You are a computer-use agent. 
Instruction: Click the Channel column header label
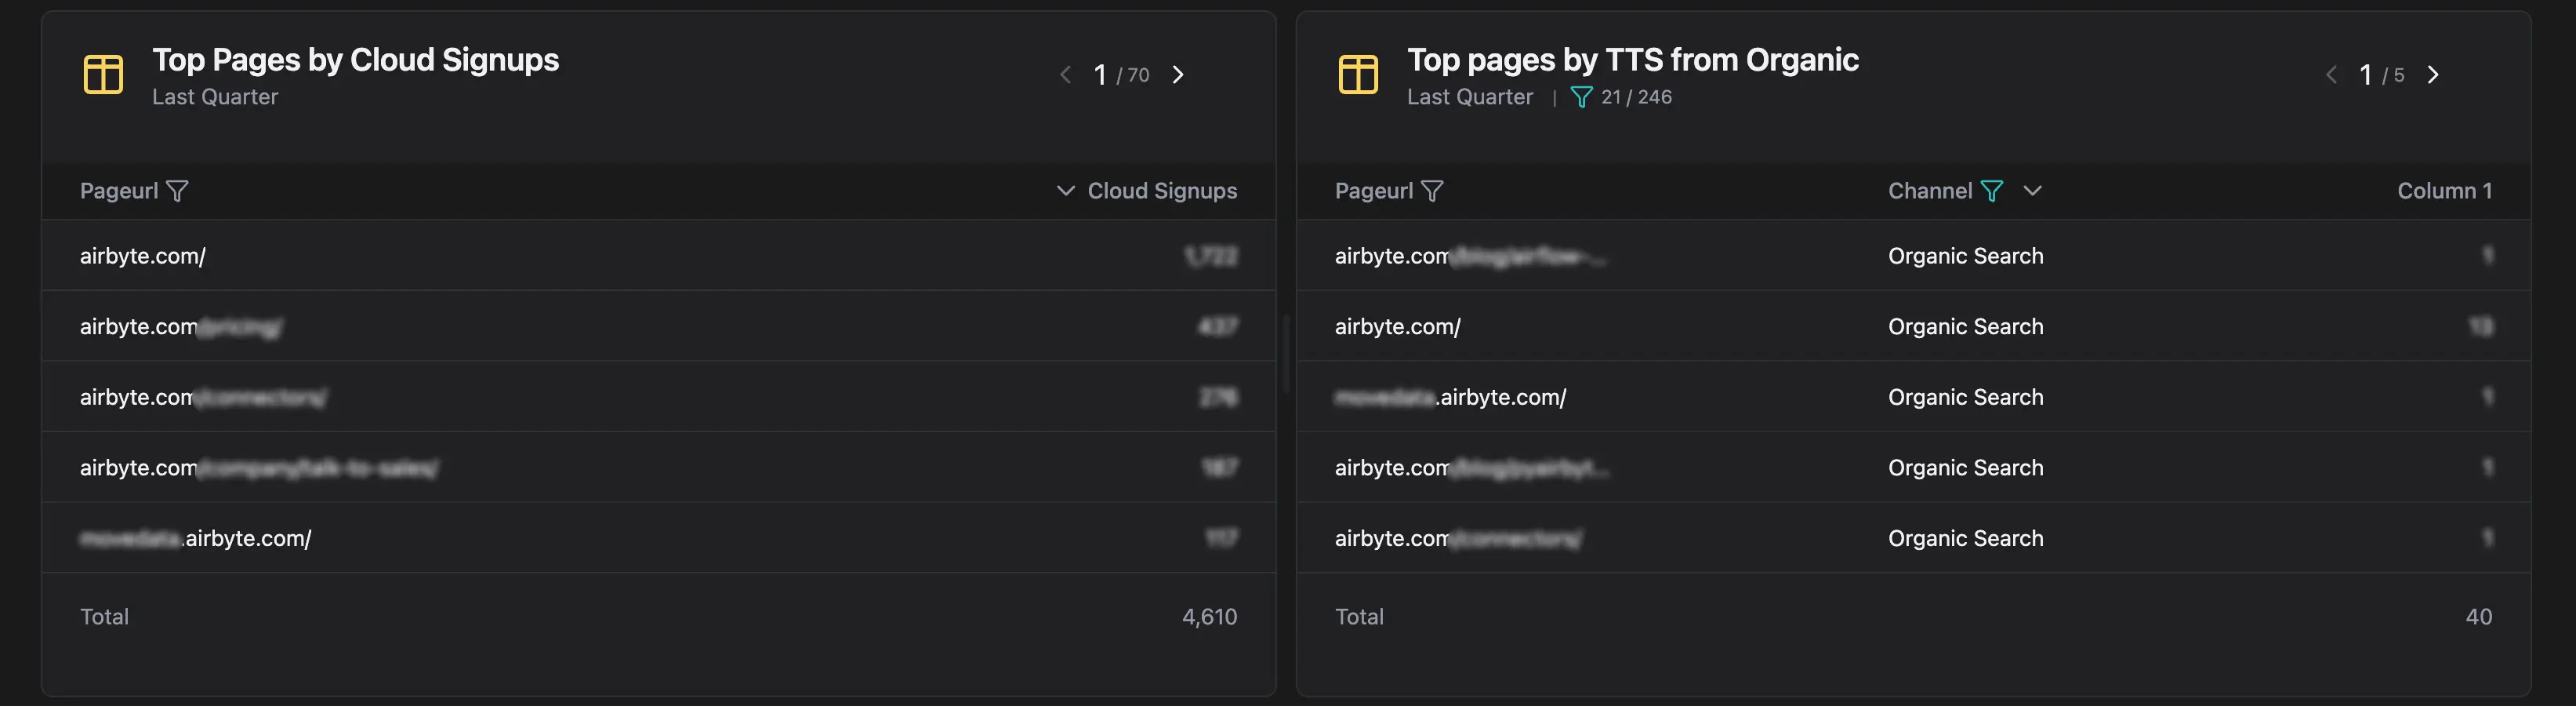(1930, 191)
